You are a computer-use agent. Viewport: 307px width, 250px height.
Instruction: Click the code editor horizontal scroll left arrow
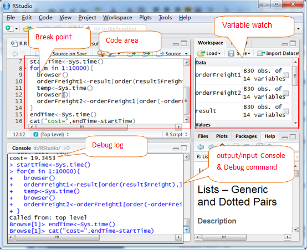[32, 127]
